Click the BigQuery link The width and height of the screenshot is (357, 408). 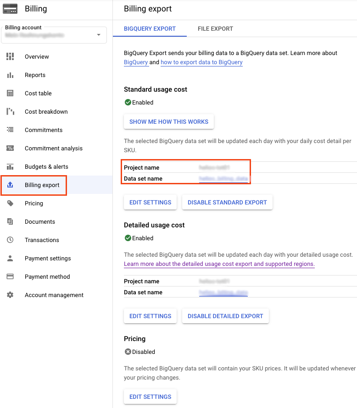(136, 62)
